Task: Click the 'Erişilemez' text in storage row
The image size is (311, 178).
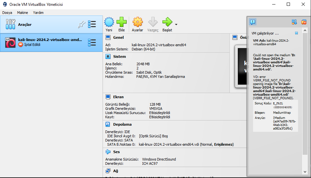Action: [x=223, y=144]
